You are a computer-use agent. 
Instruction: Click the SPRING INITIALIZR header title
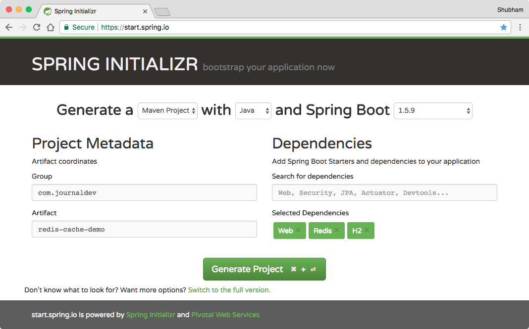115,64
